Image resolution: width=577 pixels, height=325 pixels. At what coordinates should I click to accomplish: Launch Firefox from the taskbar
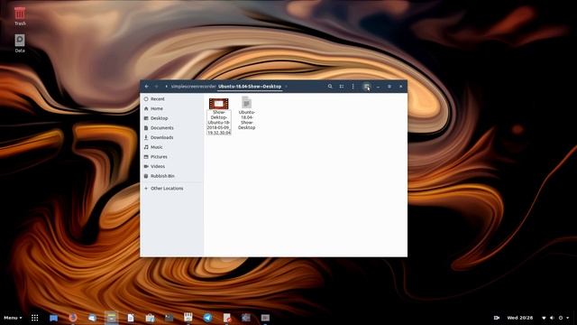pyautogui.click(x=73, y=318)
